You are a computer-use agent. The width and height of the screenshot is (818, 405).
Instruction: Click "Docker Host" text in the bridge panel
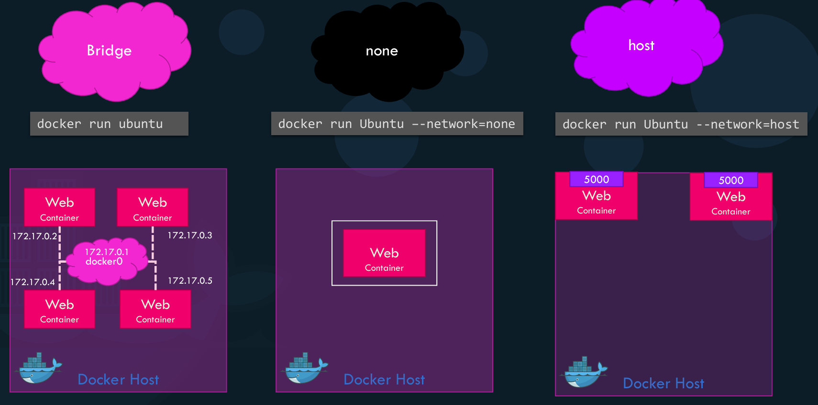(x=118, y=380)
